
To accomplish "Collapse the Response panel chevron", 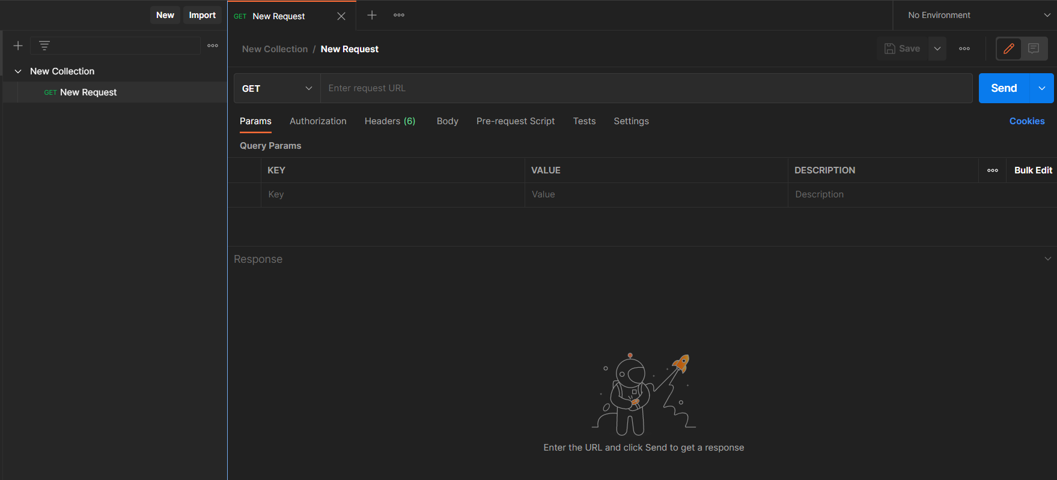I will tap(1048, 259).
